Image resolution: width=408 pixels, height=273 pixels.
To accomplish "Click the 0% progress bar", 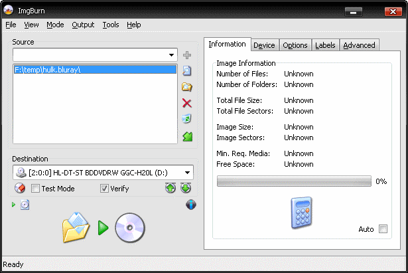I will click(294, 181).
